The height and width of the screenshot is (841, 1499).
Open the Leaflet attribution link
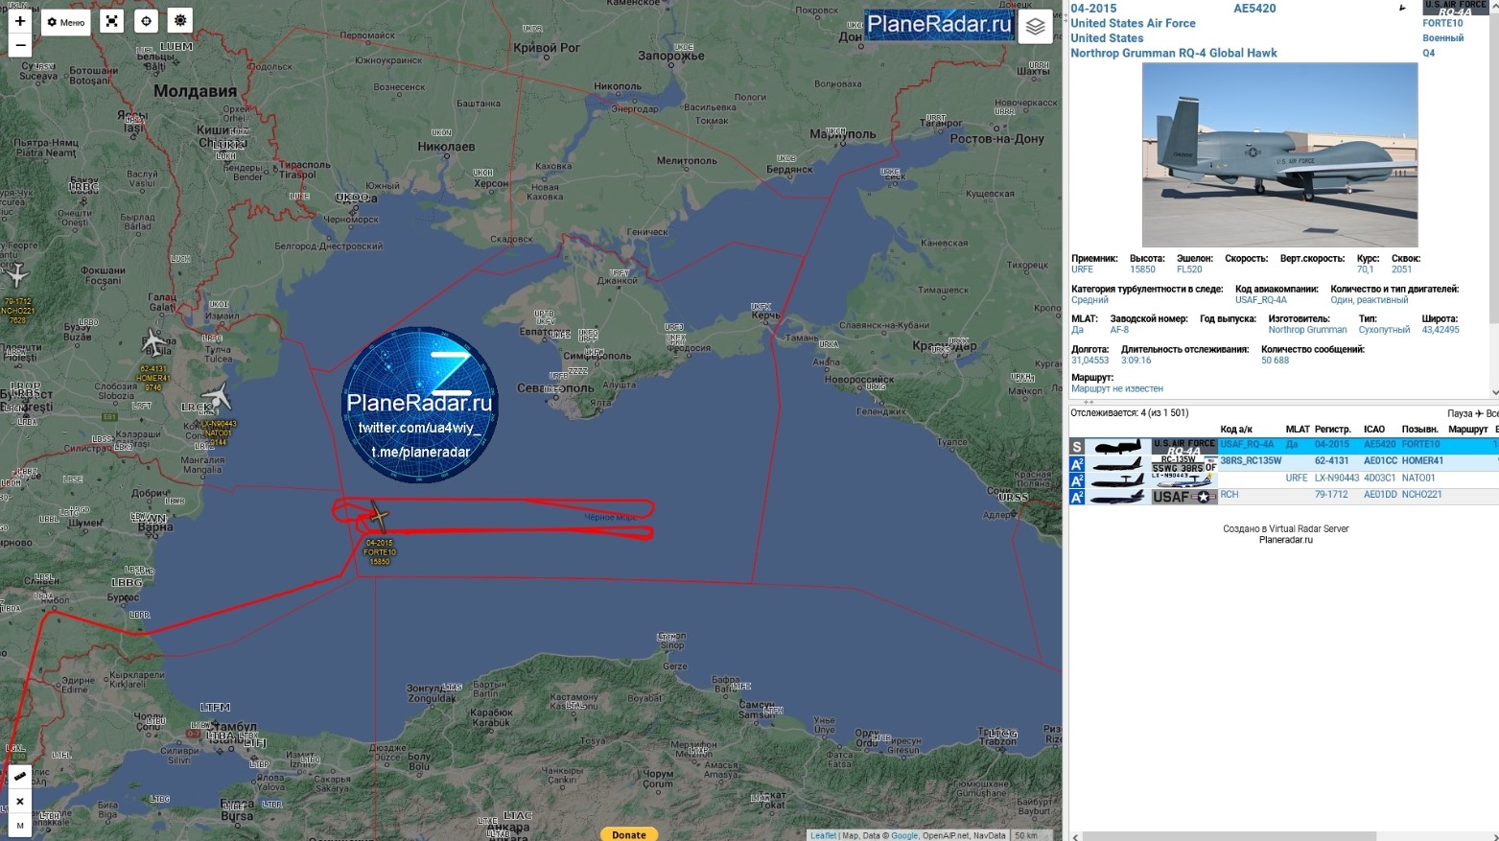coord(823,835)
